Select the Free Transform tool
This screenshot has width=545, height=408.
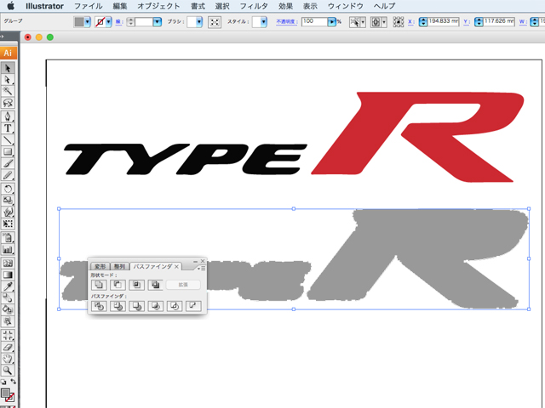[x=8, y=224]
